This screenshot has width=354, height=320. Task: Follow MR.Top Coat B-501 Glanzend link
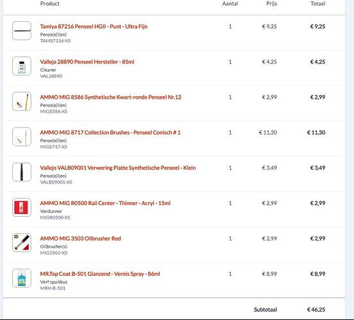[x=100, y=274]
